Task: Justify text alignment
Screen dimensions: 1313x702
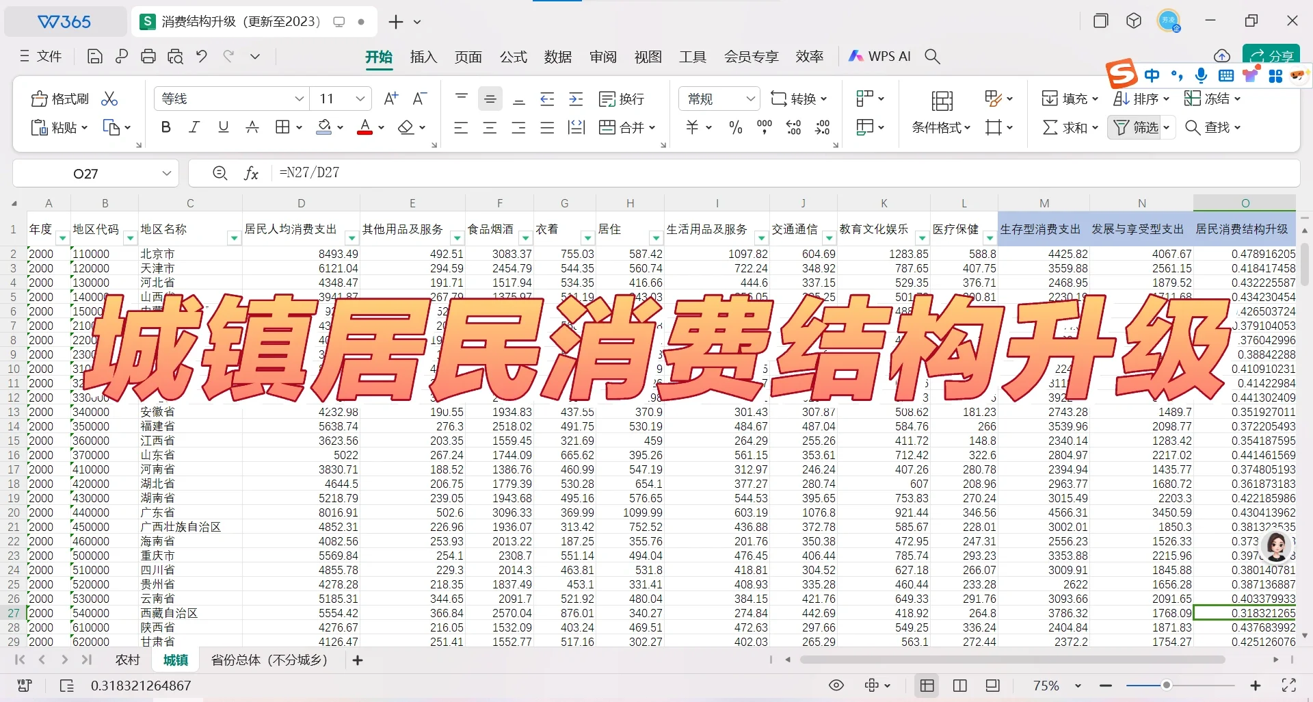Action: pos(547,127)
